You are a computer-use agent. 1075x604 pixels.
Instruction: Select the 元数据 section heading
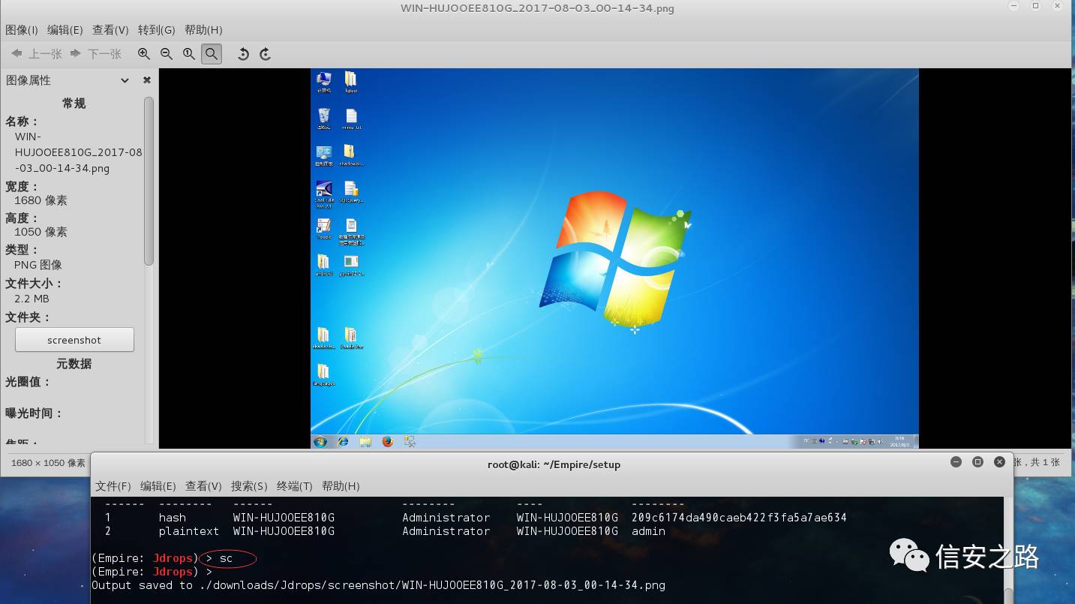[74, 364]
